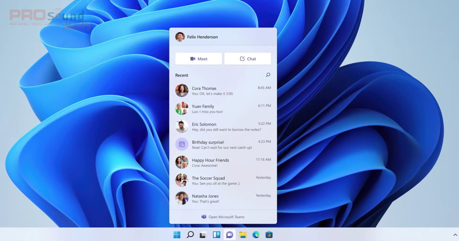Click the Teams Chat taskbar icon
This screenshot has width=459, height=241.
(229, 234)
